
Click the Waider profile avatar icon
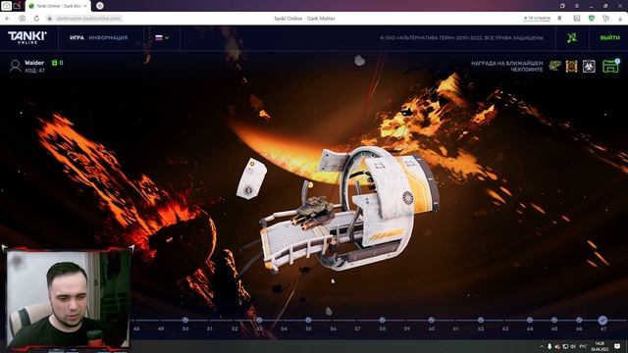pos(16,66)
